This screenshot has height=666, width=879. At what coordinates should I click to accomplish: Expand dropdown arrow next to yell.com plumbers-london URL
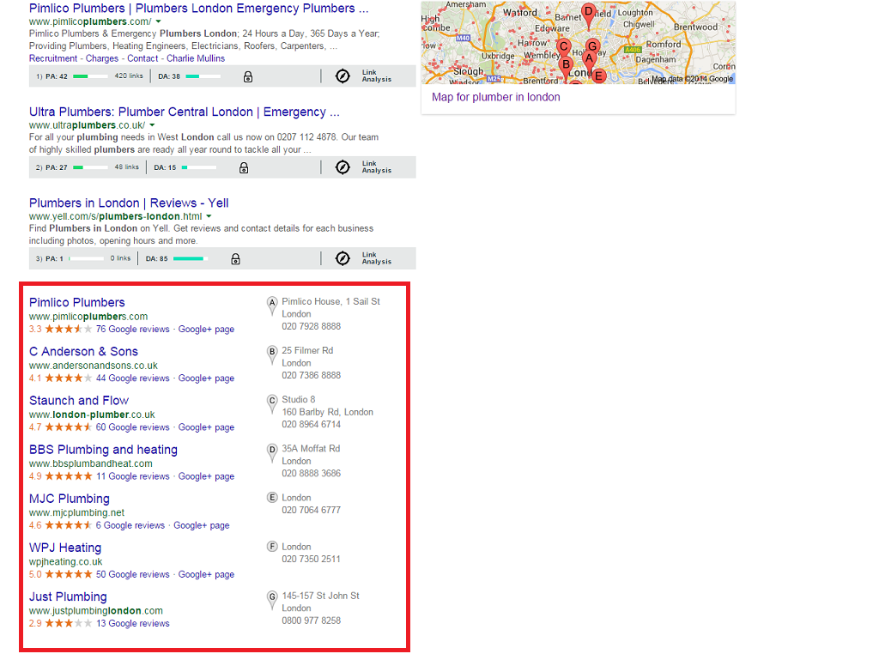coord(209,216)
